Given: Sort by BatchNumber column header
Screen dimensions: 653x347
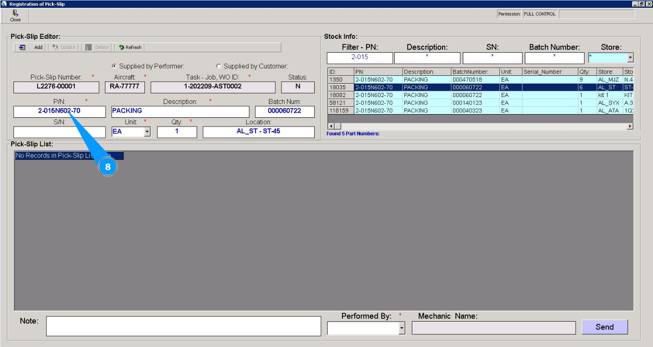Looking at the screenshot, I should point(475,72).
